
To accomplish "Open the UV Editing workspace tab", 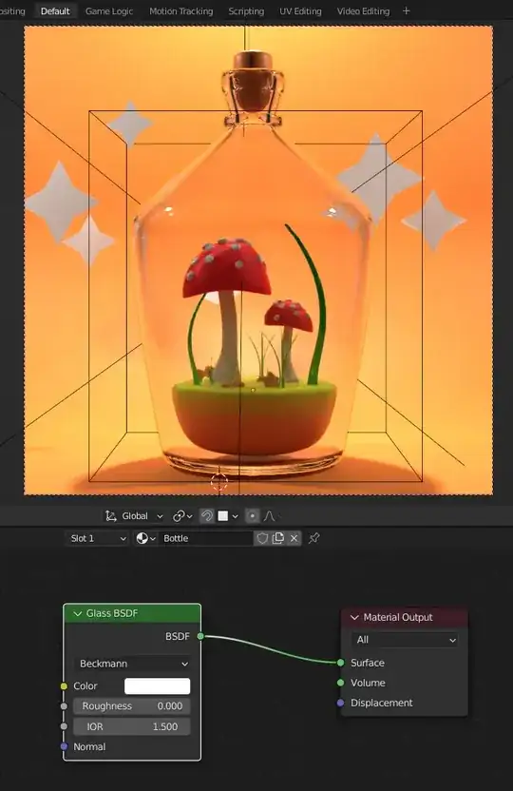I will tap(300, 11).
